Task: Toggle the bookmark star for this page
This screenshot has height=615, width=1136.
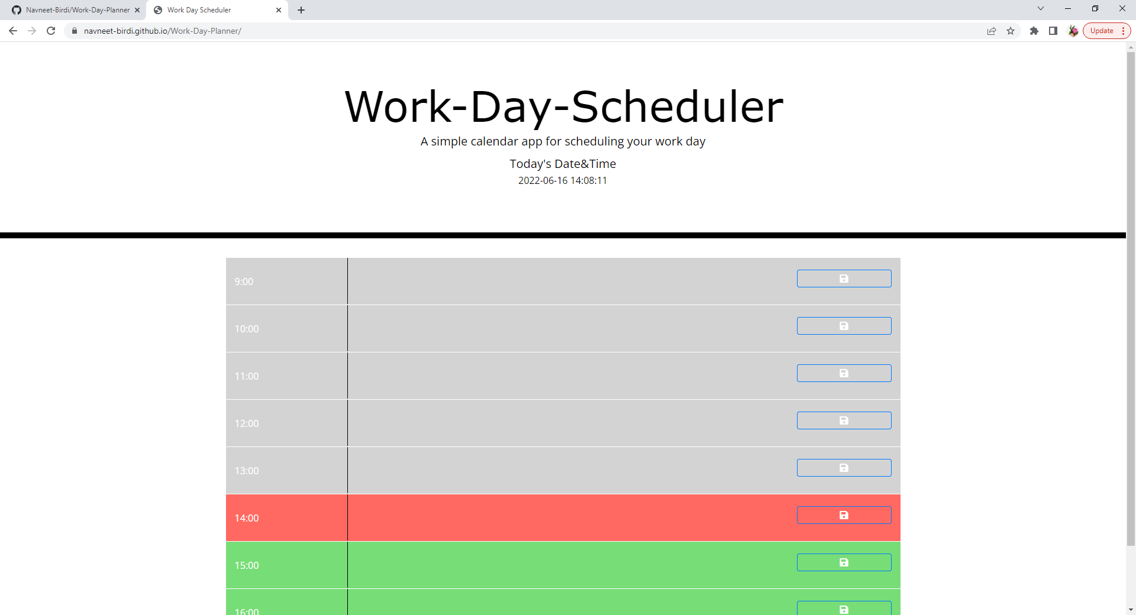Action: 1011,31
